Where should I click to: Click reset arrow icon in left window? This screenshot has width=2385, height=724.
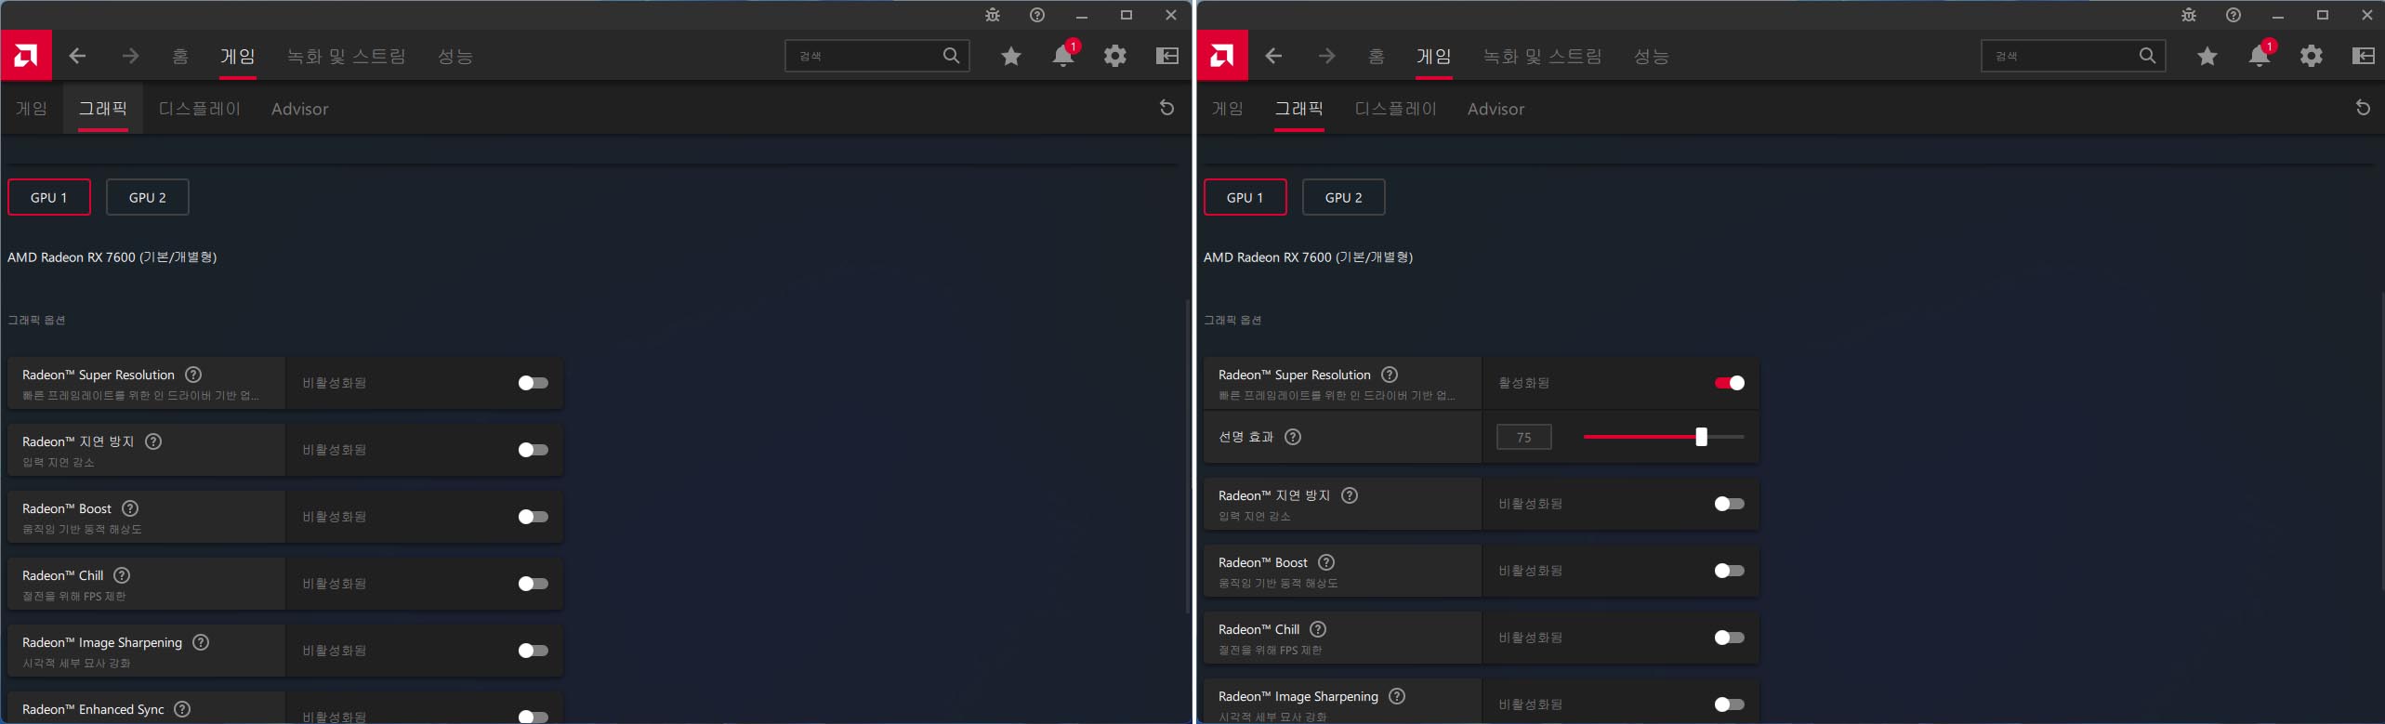1167,108
